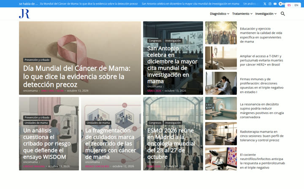This screenshot has width=304, height=190.
Task: Switch language to ES
Action: [289, 5]
